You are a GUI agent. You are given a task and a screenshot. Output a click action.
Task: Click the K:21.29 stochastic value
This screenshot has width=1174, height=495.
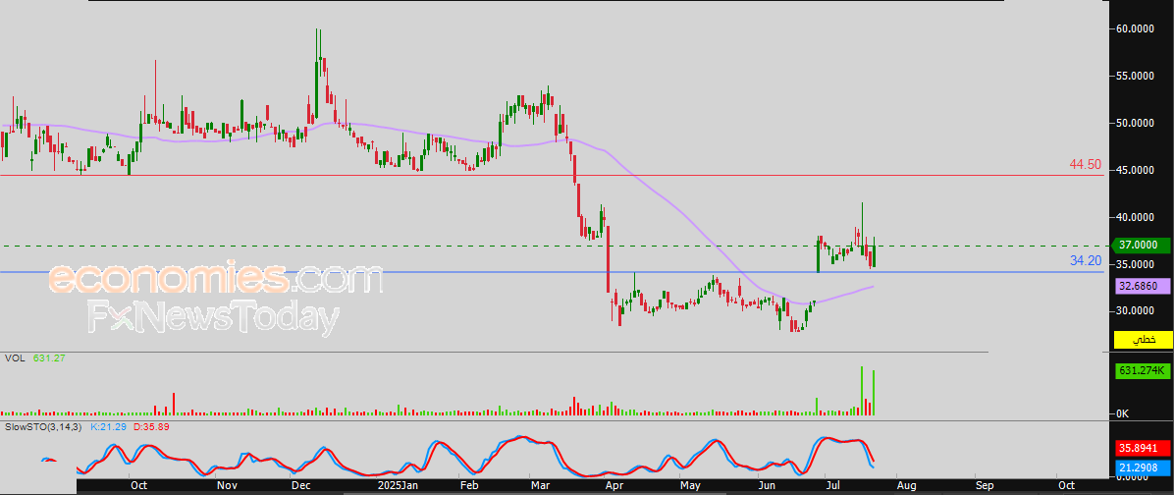108,427
